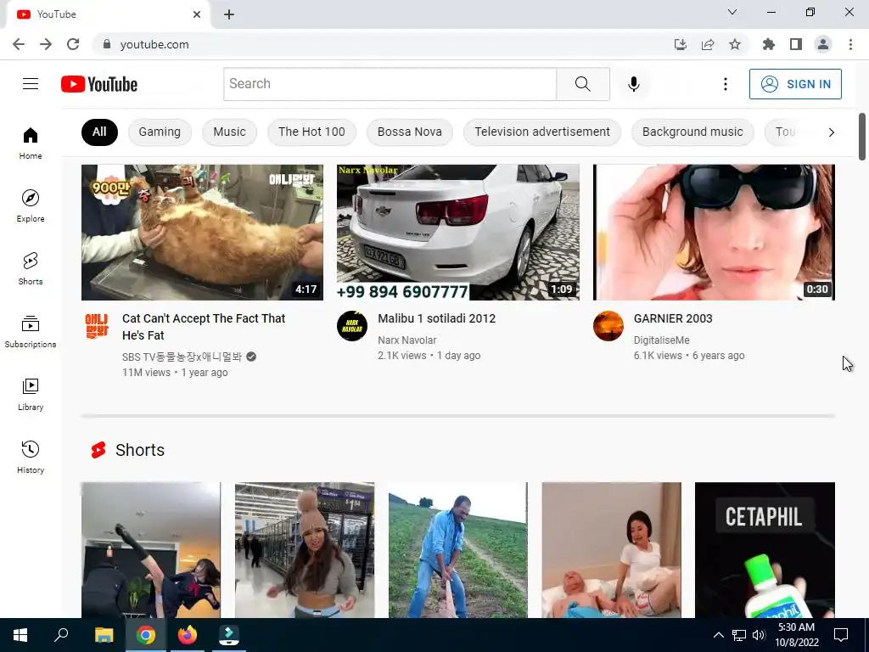Image resolution: width=869 pixels, height=652 pixels.
Task: Click the share page icon
Action: 708,44
